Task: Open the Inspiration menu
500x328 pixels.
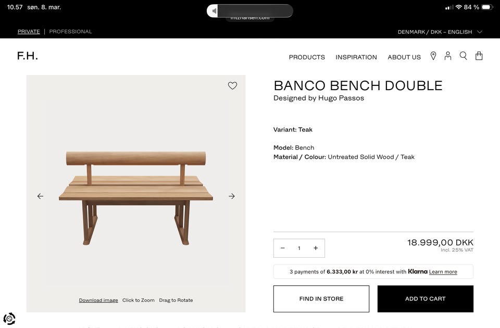Action: click(356, 57)
